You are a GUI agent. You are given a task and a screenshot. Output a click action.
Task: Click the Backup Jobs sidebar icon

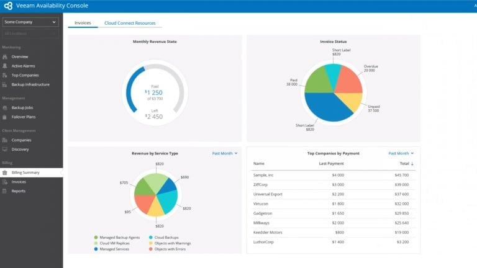[x=5, y=107]
